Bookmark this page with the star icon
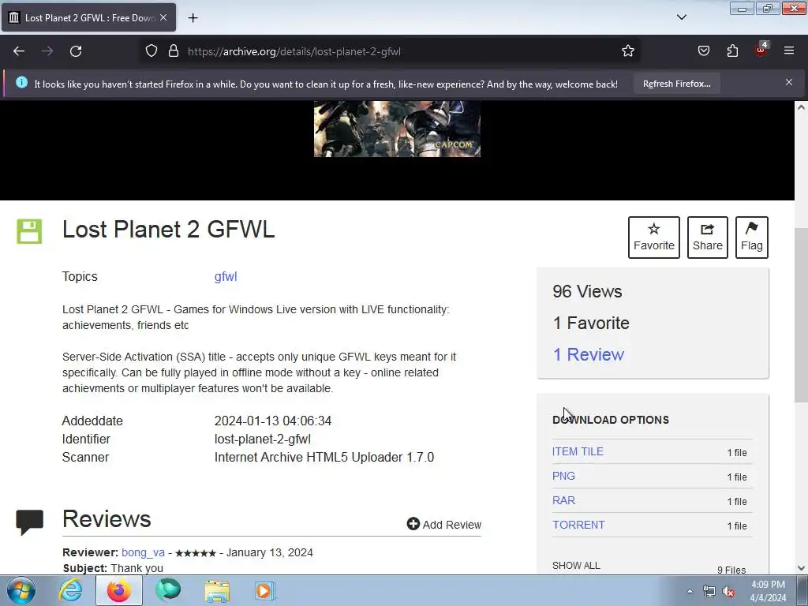This screenshot has width=808, height=606. click(x=627, y=50)
